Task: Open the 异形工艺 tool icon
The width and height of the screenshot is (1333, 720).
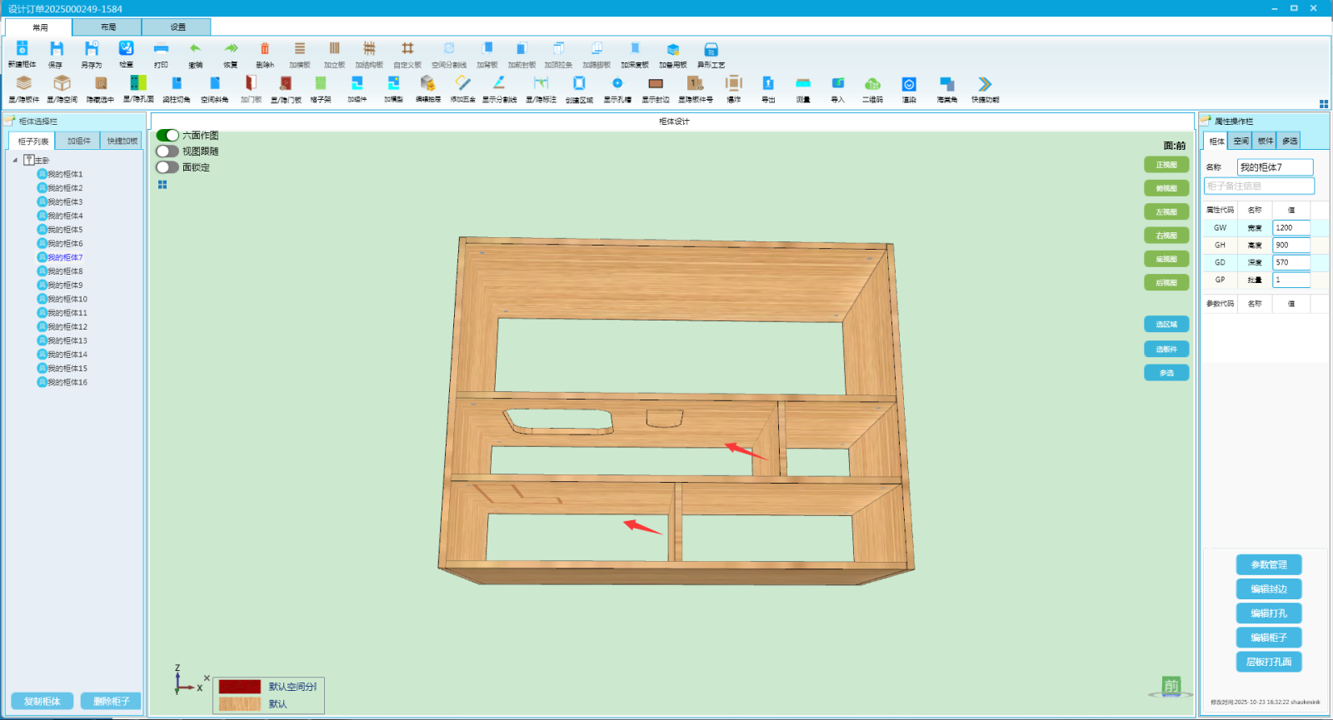Action: (x=711, y=50)
